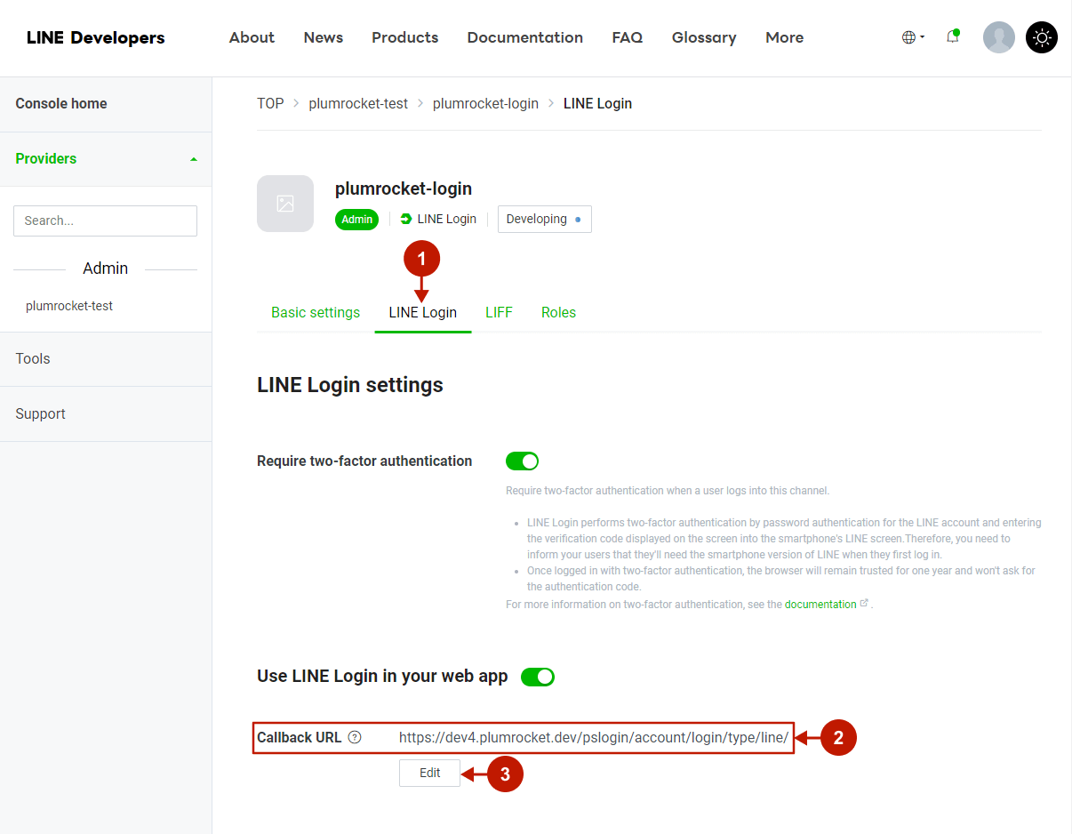This screenshot has width=1072, height=834.
Task: Open the FAQ page
Action: [x=628, y=37]
